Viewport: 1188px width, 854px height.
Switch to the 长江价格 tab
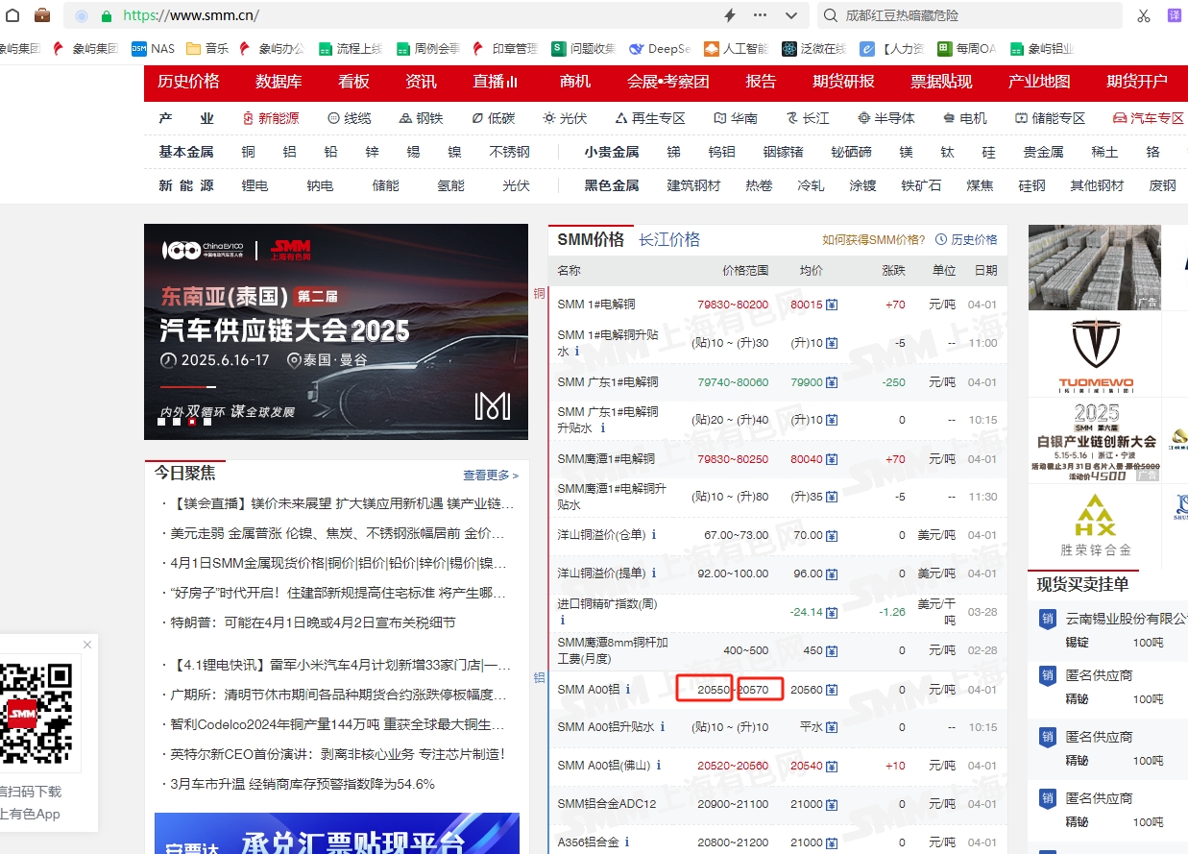point(669,240)
